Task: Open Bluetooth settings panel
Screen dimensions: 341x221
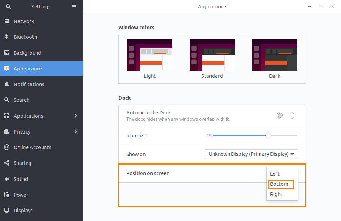Action: click(x=42, y=37)
